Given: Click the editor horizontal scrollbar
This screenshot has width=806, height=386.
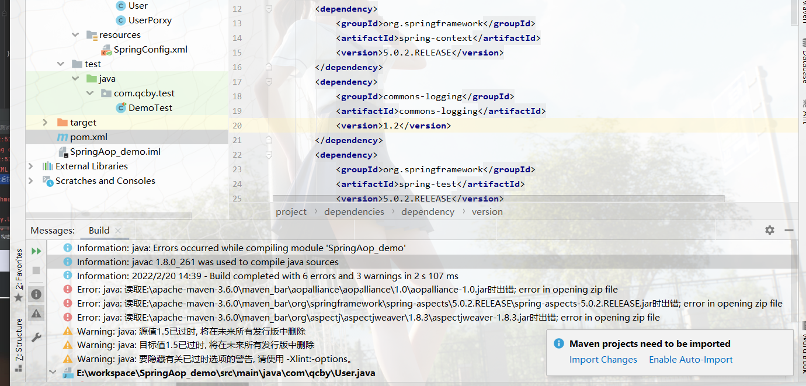Looking at the screenshot, I should coord(499,199).
